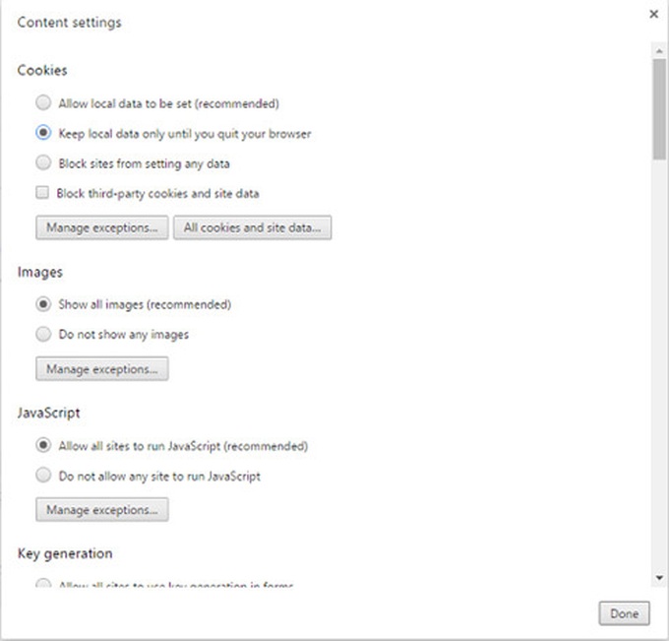669x641 pixels.
Task: Select Keep local data until you quit browser
Action: tap(43, 133)
